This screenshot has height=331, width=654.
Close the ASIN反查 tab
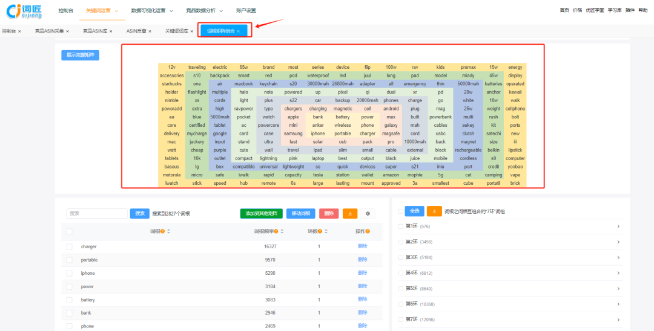[150, 31]
